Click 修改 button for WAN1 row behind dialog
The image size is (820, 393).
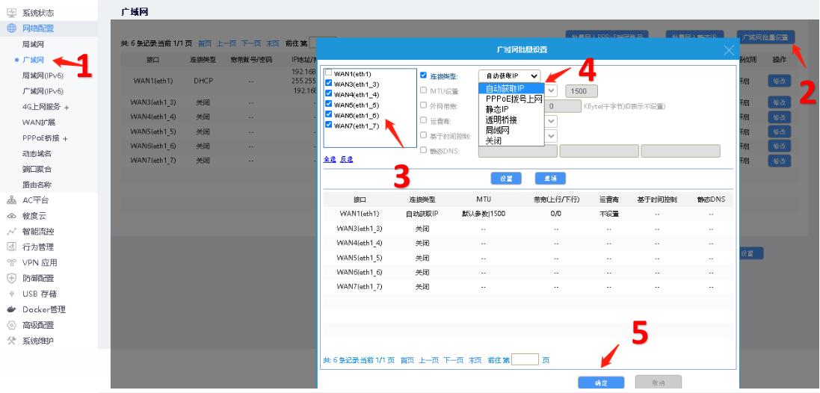pos(779,81)
